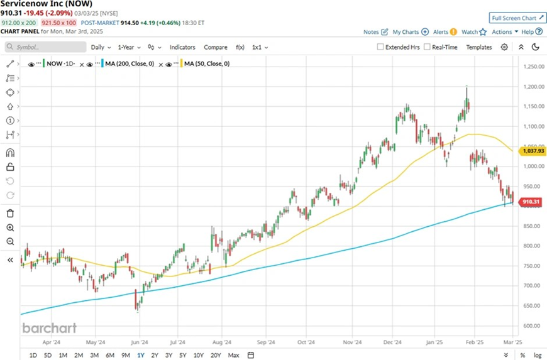
Task: Open the Compare menu
Action: [216, 47]
